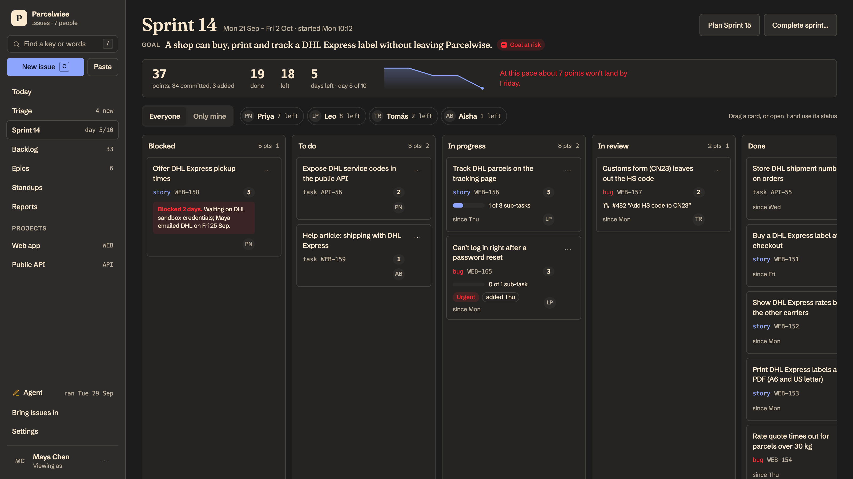
Task: Click PN avatar on the API-56 card
Action: click(x=398, y=207)
